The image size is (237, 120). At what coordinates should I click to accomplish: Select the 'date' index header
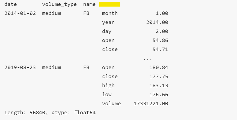click(11, 4)
